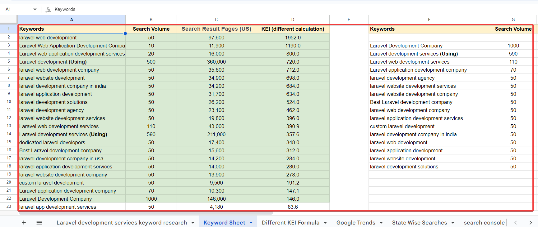
Task: Select 'laravel development solutions' in column F
Action: coord(429,167)
